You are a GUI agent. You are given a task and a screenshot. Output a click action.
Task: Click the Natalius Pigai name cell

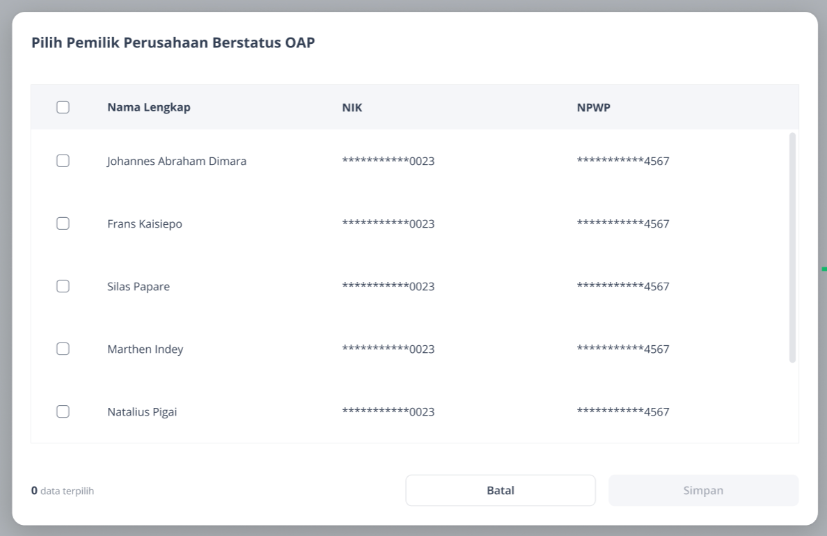142,412
